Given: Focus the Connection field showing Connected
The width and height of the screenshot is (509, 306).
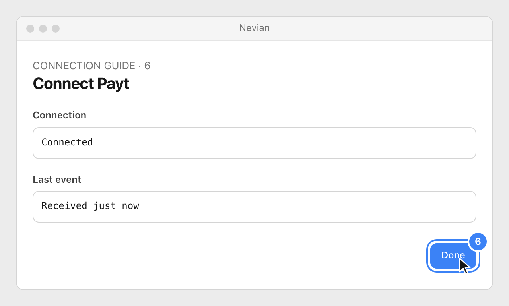Looking at the screenshot, I should coord(254,143).
